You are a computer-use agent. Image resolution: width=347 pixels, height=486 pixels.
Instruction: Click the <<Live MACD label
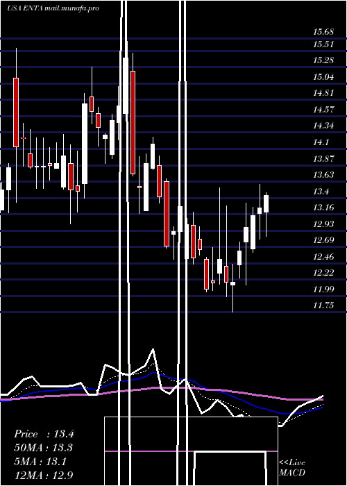292,468
